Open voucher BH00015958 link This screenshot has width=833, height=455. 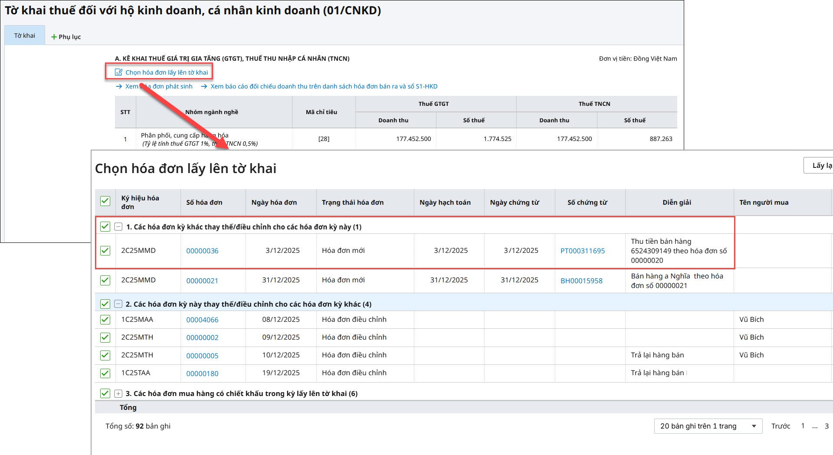click(x=581, y=281)
